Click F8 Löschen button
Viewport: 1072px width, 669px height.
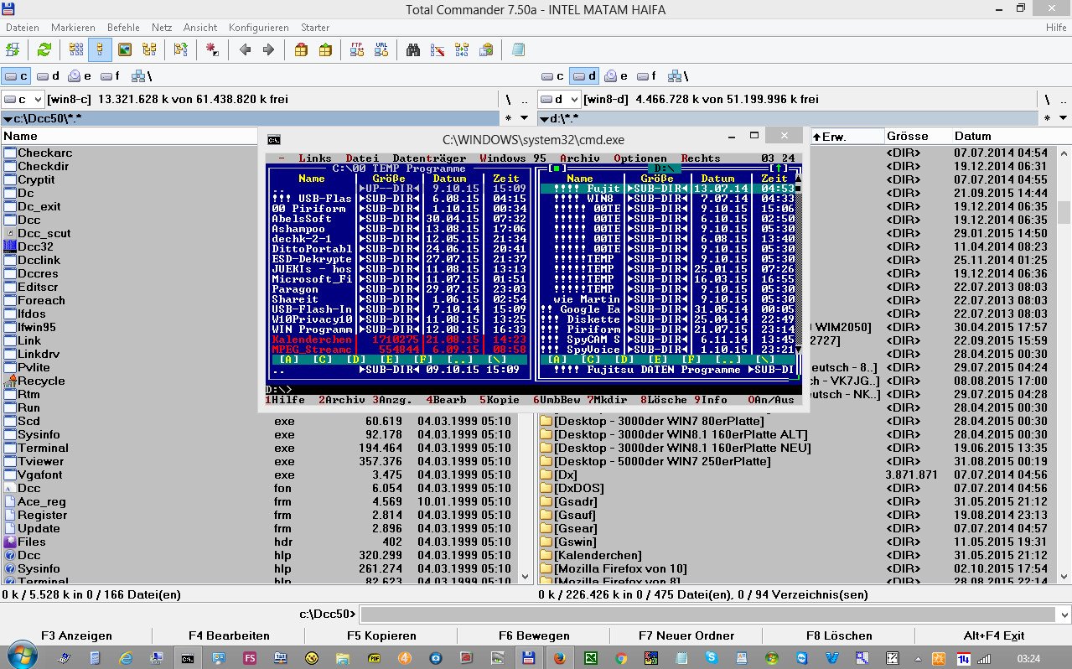(x=839, y=635)
